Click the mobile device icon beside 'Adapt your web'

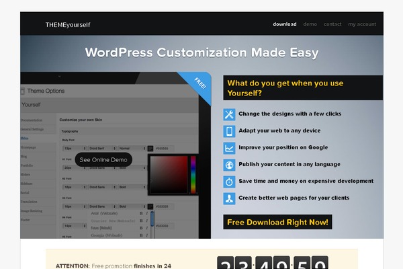[x=229, y=131]
